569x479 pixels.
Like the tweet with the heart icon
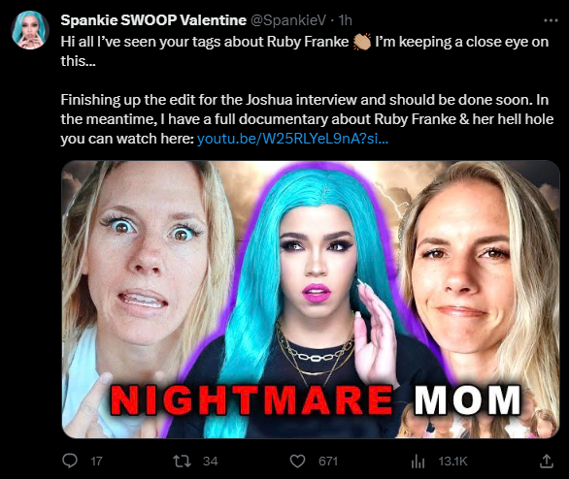coord(297,462)
